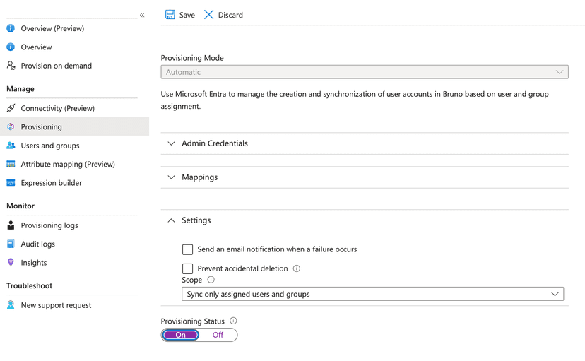Open the Scope dropdown

coord(373,294)
